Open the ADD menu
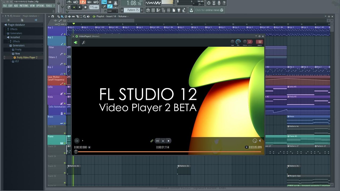The image size is (340, 191). point(16,6)
